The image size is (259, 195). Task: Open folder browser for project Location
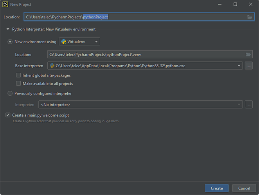[x=250, y=17]
